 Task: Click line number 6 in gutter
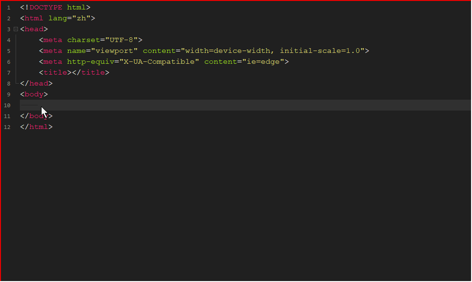point(9,62)
